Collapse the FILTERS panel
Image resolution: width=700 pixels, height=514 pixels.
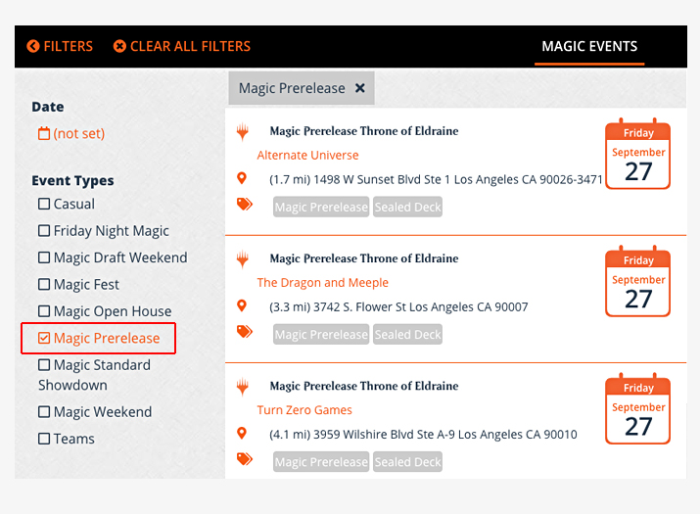coord(60,46)
